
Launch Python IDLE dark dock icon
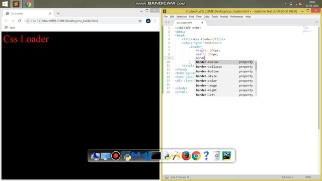(x=126, y=156)
